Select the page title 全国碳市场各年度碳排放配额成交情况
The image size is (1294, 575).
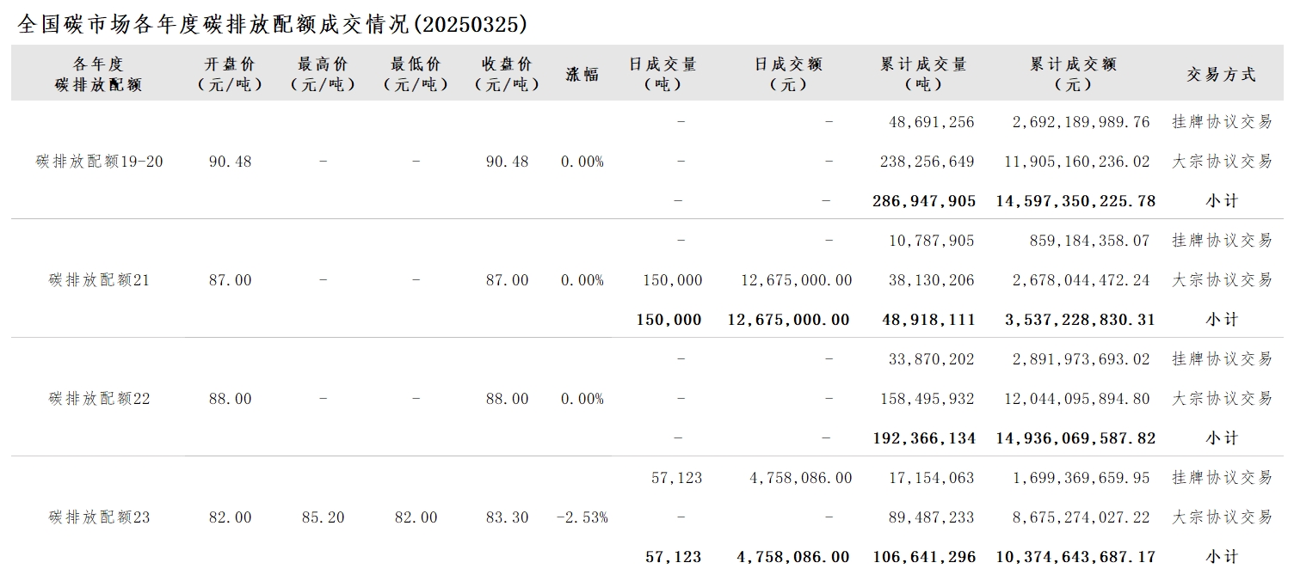click(x=213, y=24)
